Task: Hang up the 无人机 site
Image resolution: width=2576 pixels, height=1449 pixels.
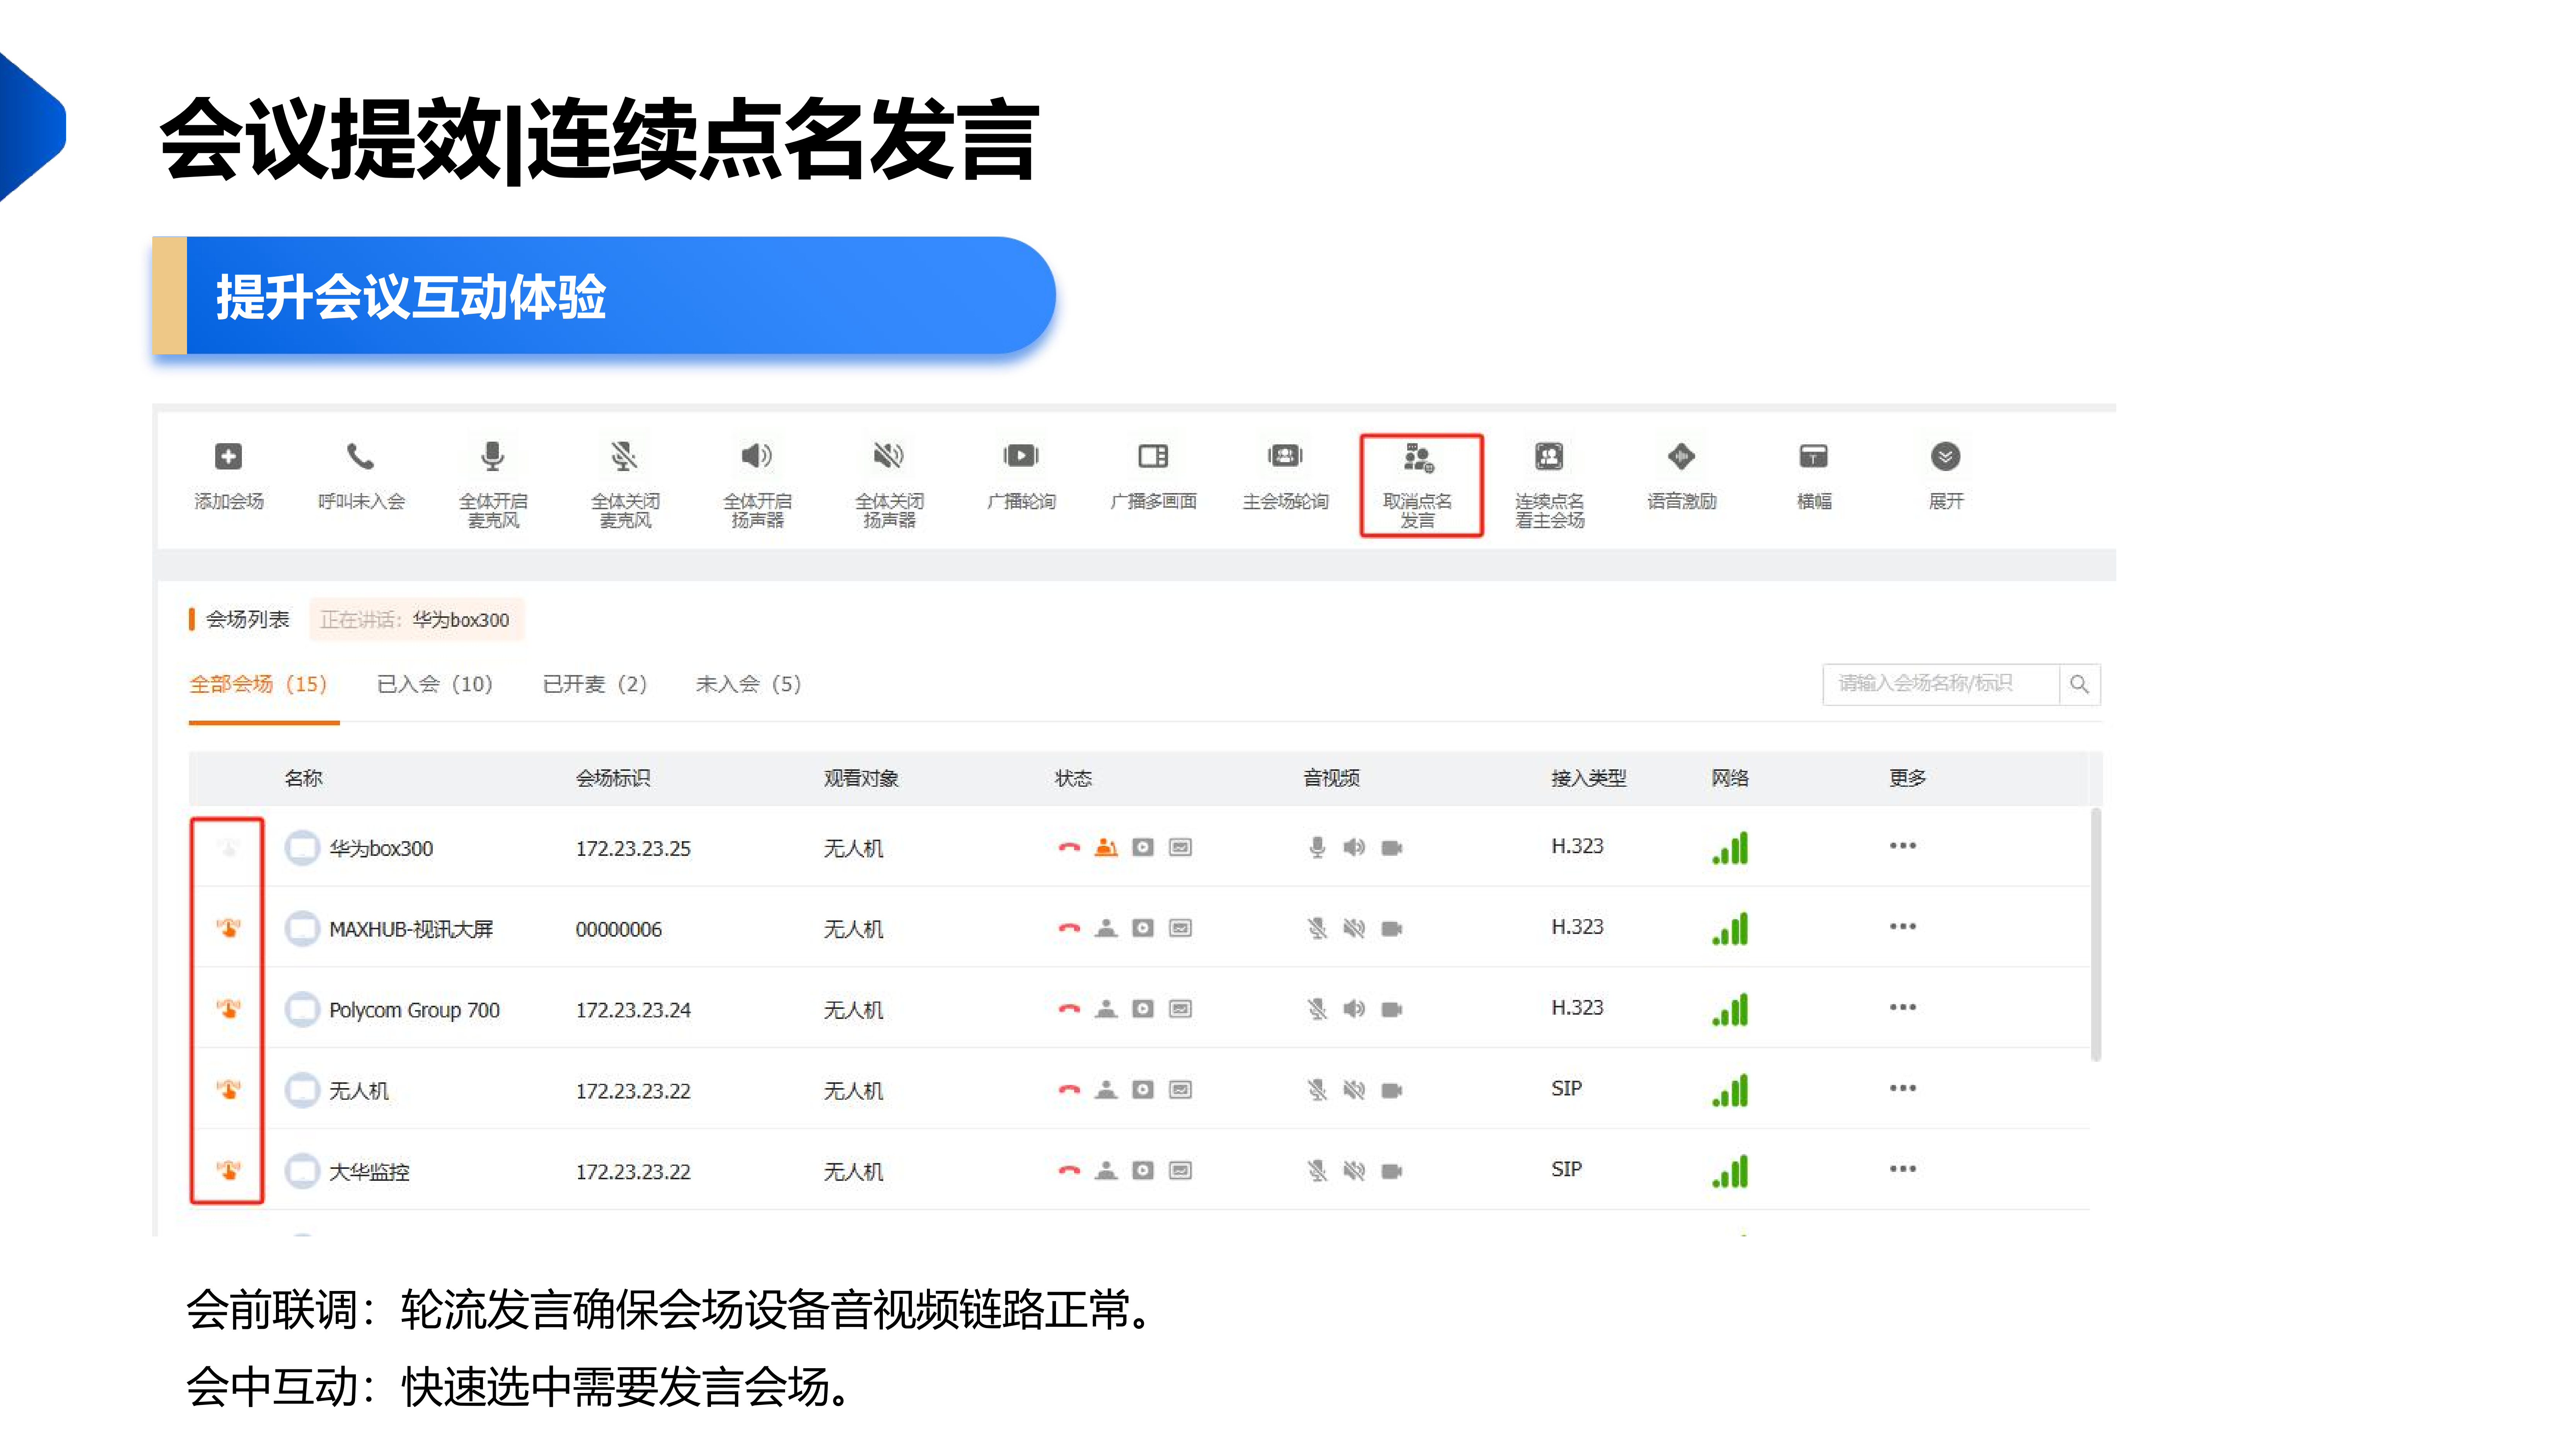Action: tap(1069, 1090)
